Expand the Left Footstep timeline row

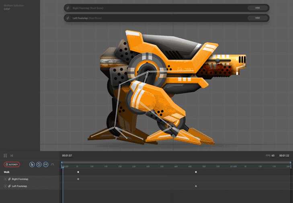pos(5,186)
